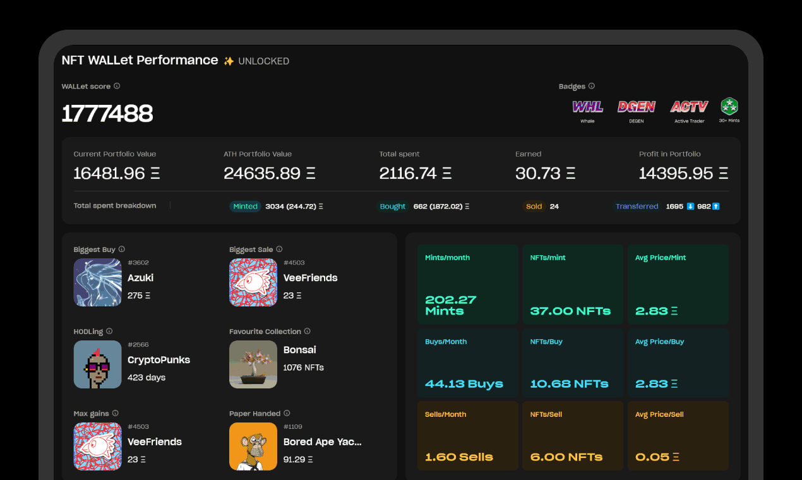Click the 1076 NFTs count

pyautogui.click(x=304, y=368)
